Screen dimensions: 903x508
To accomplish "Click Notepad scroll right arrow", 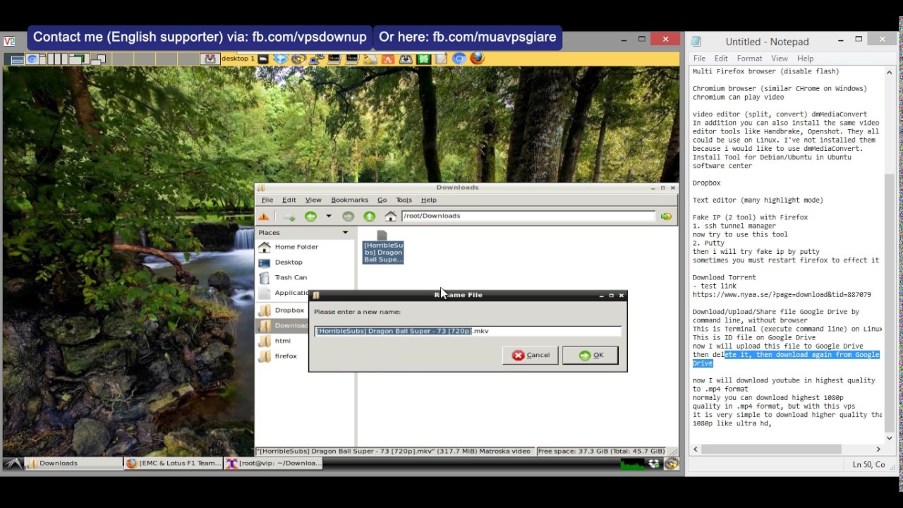I will pyautogui.click(x=878, y=449).
